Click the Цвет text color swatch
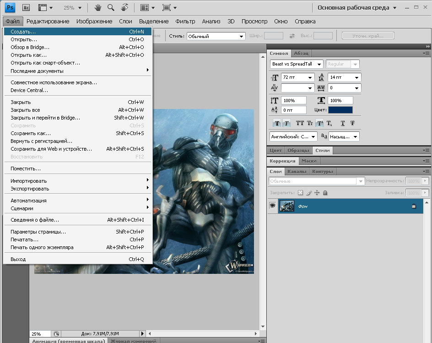Image resolution: width=432 pixels, height=343 pixels. click(340, 110)
